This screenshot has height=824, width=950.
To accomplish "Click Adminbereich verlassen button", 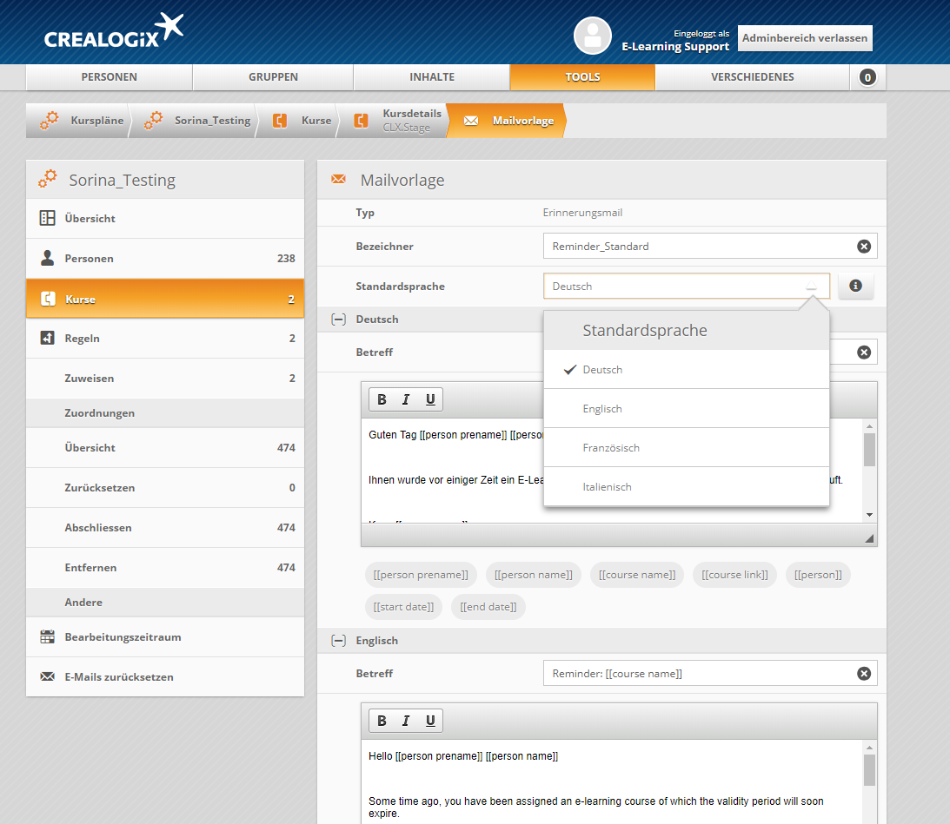I will tap(804, 38).
